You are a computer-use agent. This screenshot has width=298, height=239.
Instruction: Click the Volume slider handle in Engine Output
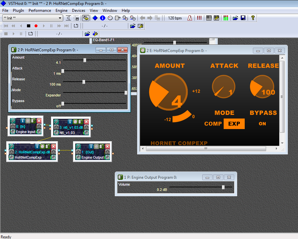point(223,187)
